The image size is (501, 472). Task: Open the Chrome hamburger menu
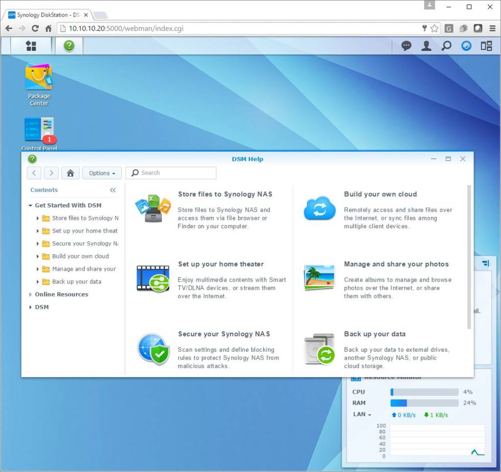point(492,28)
